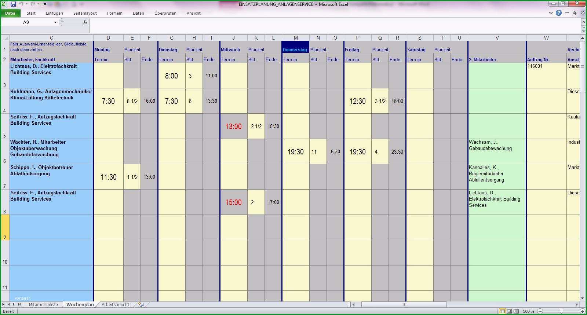The width and height of the screenshot is (587, 315).
Task: Click the Insert Function fx icon
Action: pyautogui.click(x=85, y=22)
